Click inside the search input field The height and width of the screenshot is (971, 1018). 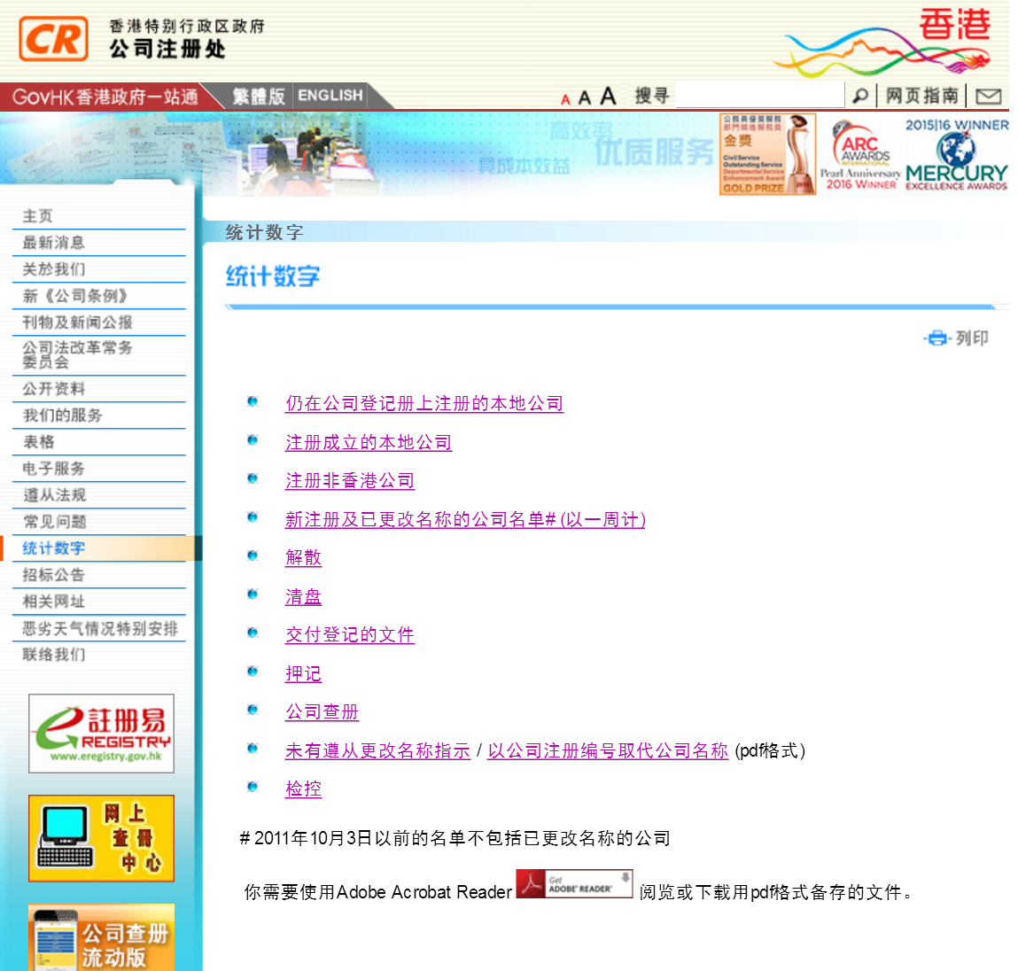[759, 94]
